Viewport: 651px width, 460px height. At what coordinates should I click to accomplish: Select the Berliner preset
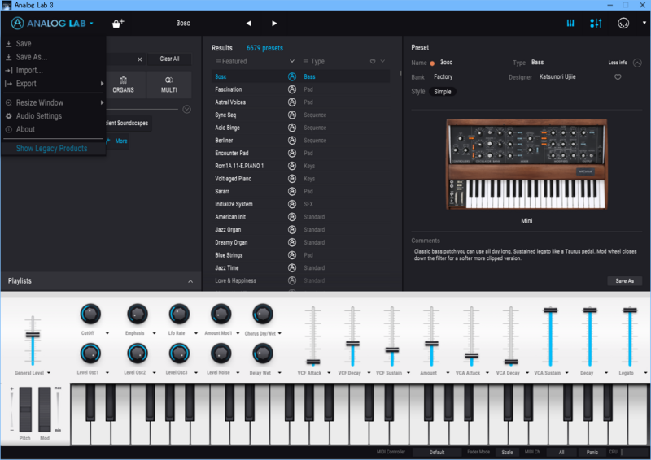pos(225,141)
